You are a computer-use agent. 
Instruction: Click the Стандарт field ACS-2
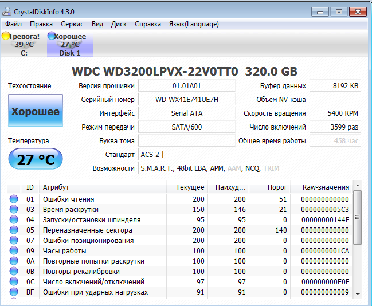coord(249,154)
